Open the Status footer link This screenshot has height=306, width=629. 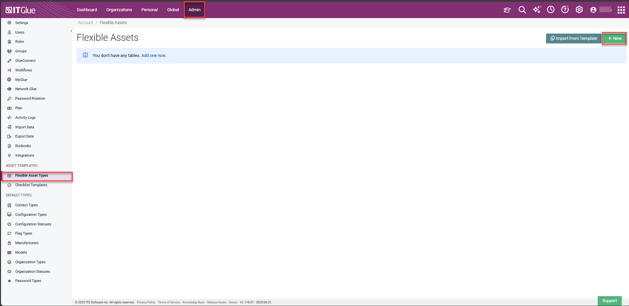pos(233,302)
